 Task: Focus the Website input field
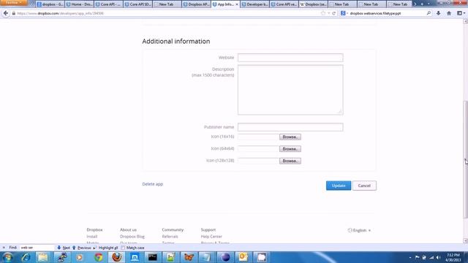coord(290,58)
